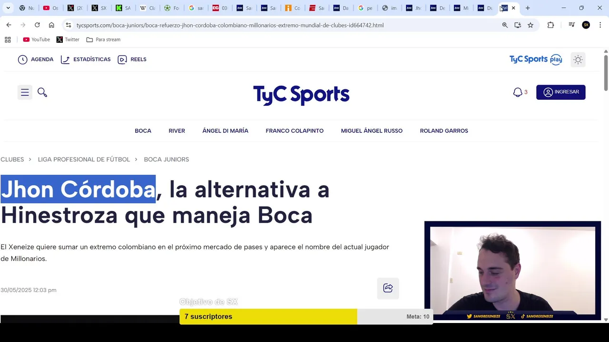Switch to the Wikipedia 'Cla' tab
Viewport: 609px width, 342px height.
[x=147, y=8]
